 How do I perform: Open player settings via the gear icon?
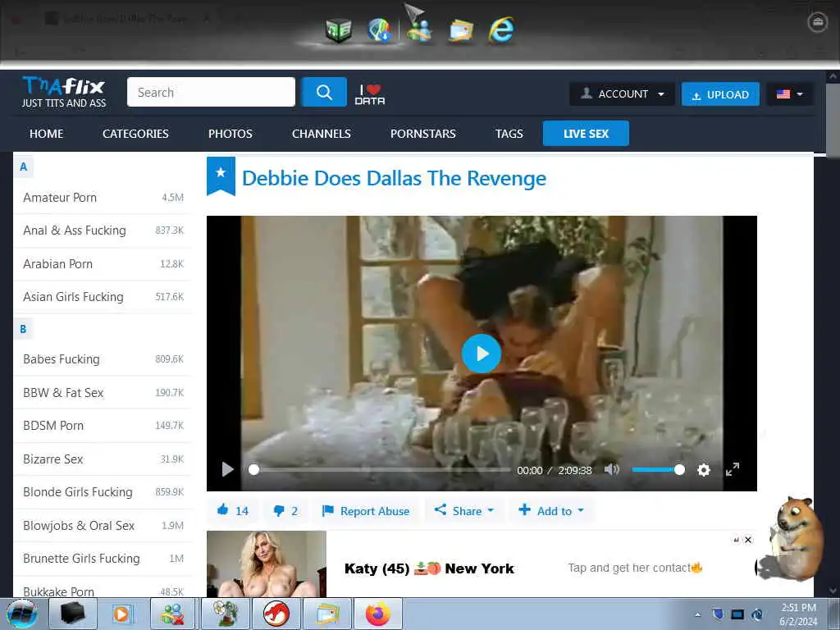(x=703, y=470)
